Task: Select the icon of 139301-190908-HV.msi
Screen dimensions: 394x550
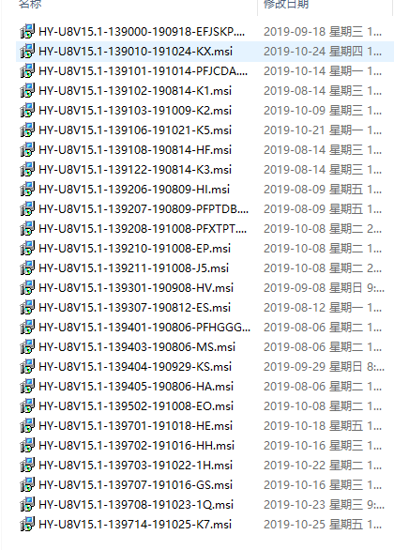Action: click(27, 287)
